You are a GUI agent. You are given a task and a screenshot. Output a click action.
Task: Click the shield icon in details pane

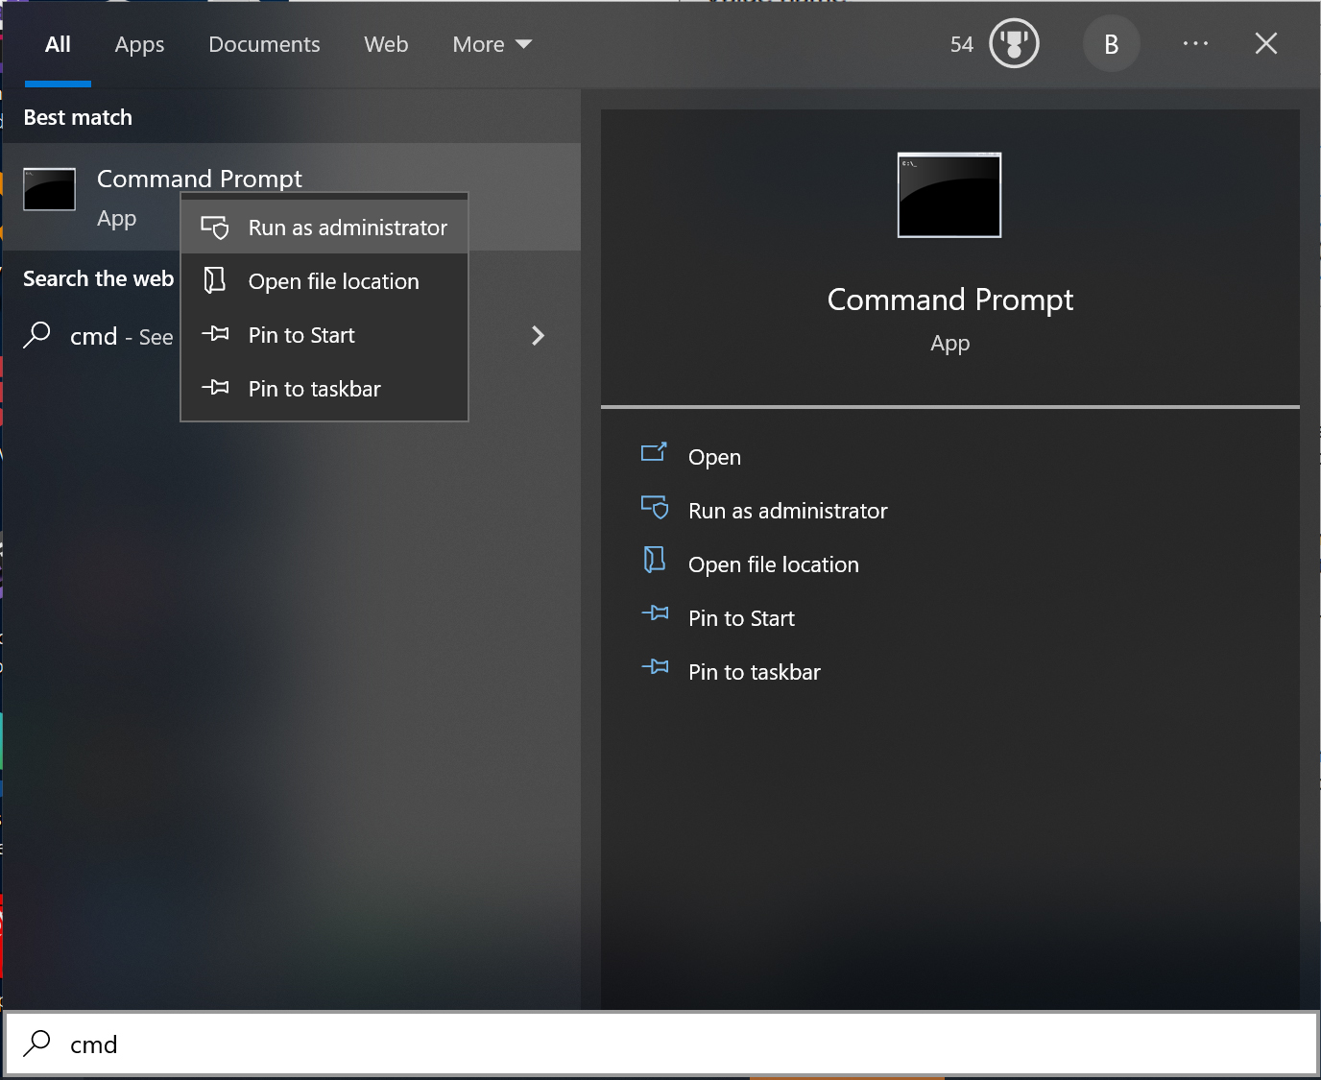pos(655,507)
